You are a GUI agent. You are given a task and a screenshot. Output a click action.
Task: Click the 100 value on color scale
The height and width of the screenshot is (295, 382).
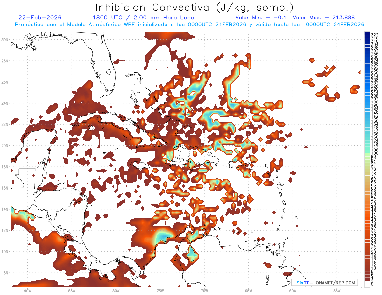tap(375, 153)
